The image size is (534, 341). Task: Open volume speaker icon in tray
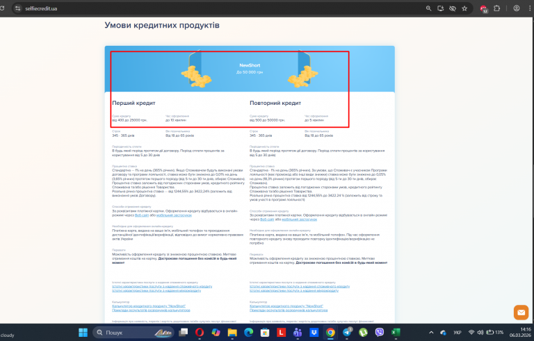(480, 333)
